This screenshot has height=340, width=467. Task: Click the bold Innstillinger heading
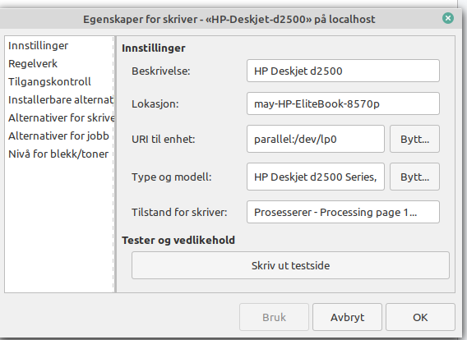(x=154, y=48)
